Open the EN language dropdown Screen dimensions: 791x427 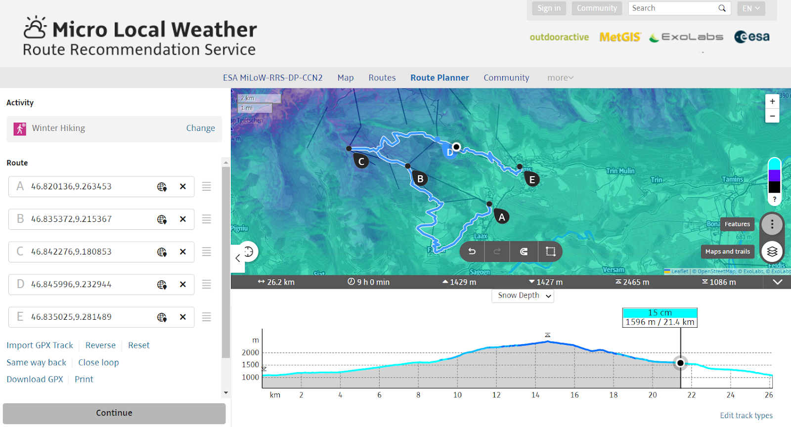[x=751, y=8]
